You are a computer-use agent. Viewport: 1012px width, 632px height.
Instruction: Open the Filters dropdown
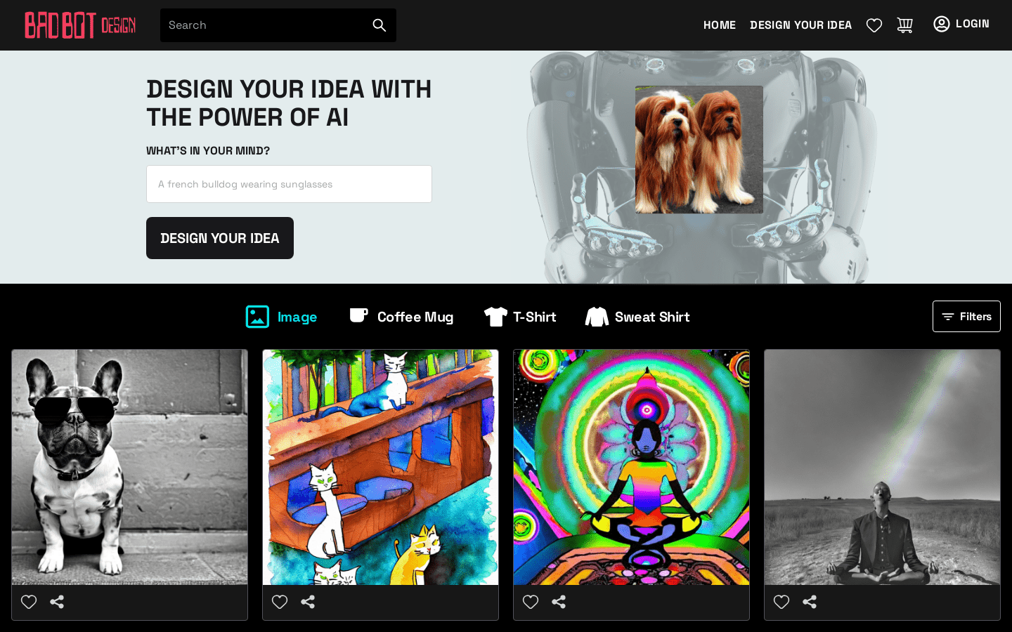[x=966, y=317]
